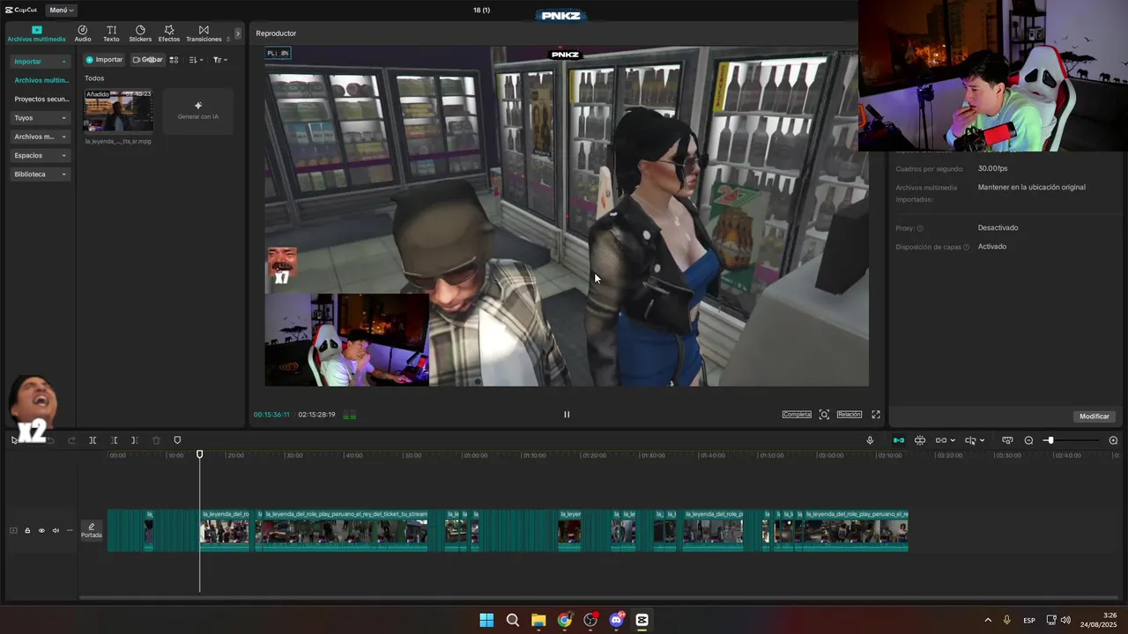Open the Transiciones tab
Viewport: 1128px width, 634px height.
tap(204, 33)
